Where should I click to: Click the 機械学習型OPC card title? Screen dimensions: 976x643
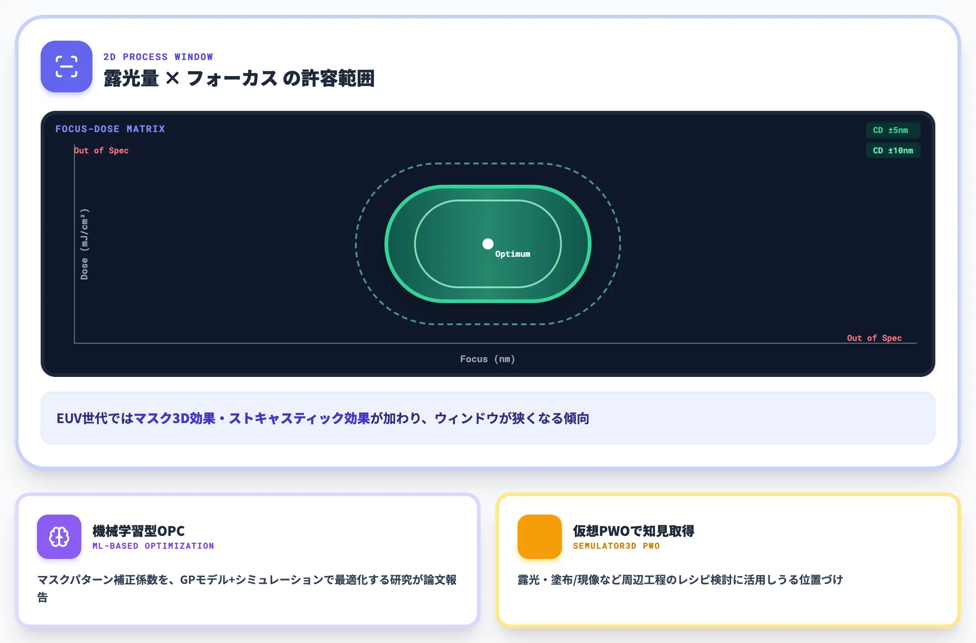tap(139, 531)
